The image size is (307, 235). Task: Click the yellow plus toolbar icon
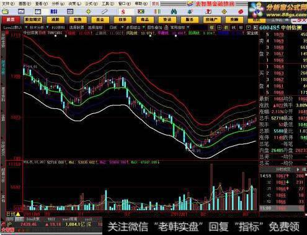click(88, 12)
